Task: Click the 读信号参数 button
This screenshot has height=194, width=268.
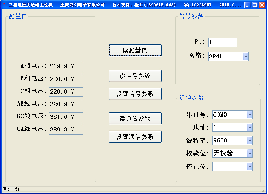Action: [x=135, y=76]
